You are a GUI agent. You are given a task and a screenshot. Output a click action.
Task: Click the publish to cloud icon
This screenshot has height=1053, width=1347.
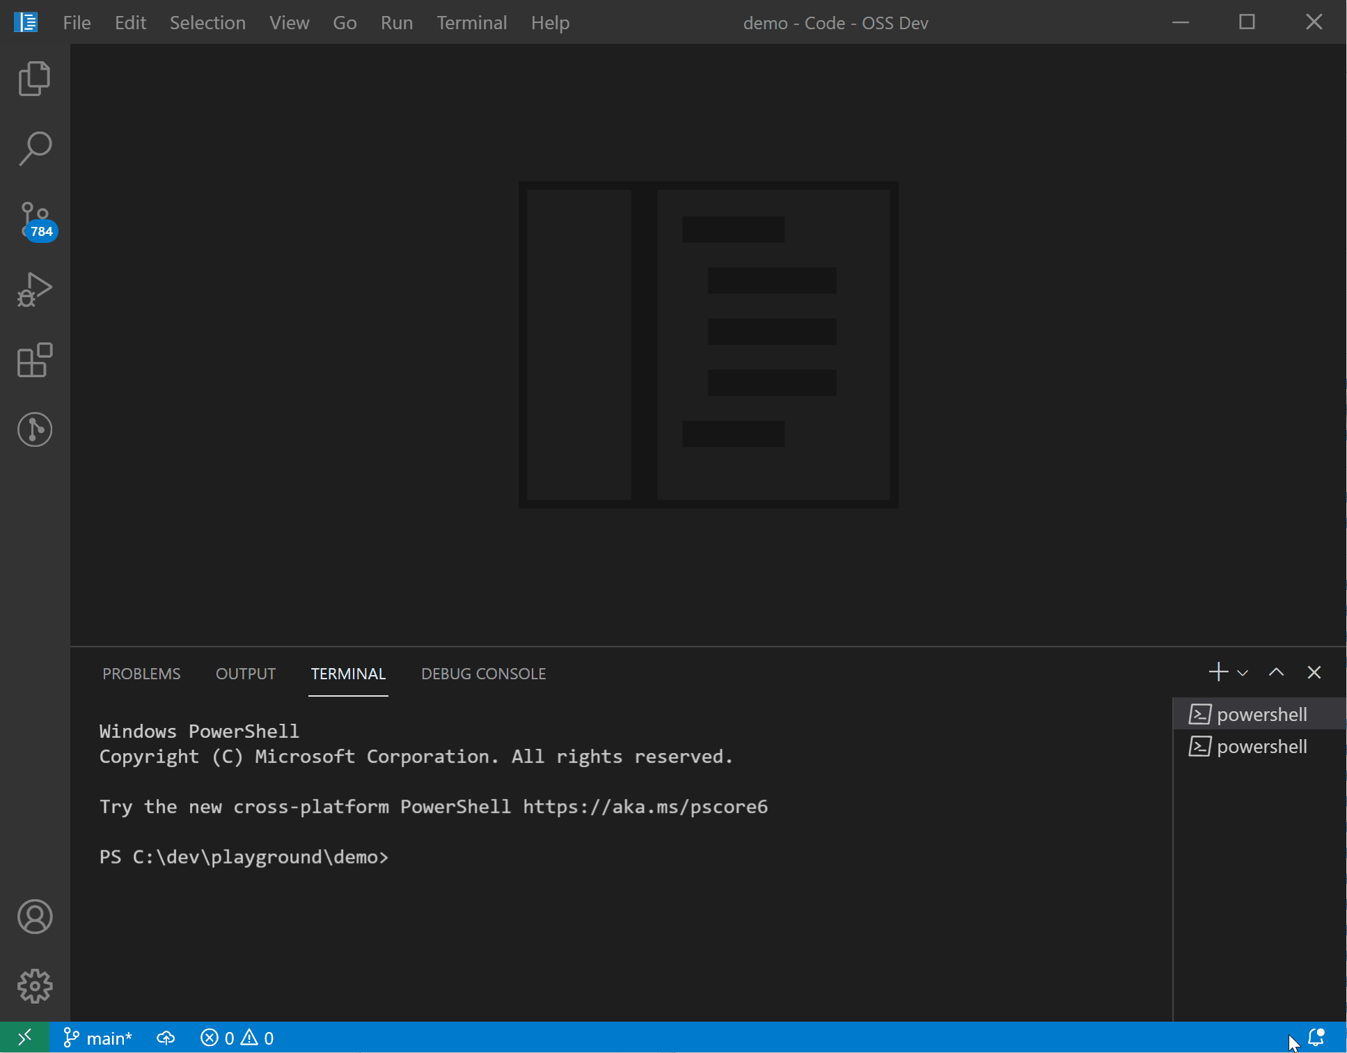[166, 1038]
